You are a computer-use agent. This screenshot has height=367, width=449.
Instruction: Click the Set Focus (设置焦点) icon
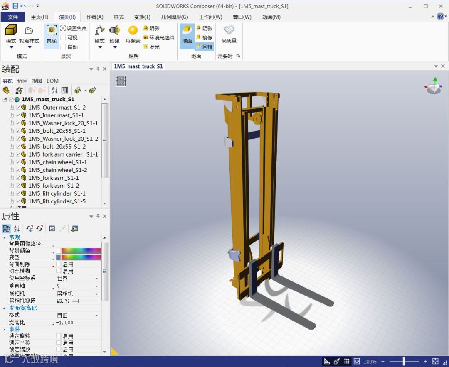(63, 28)
